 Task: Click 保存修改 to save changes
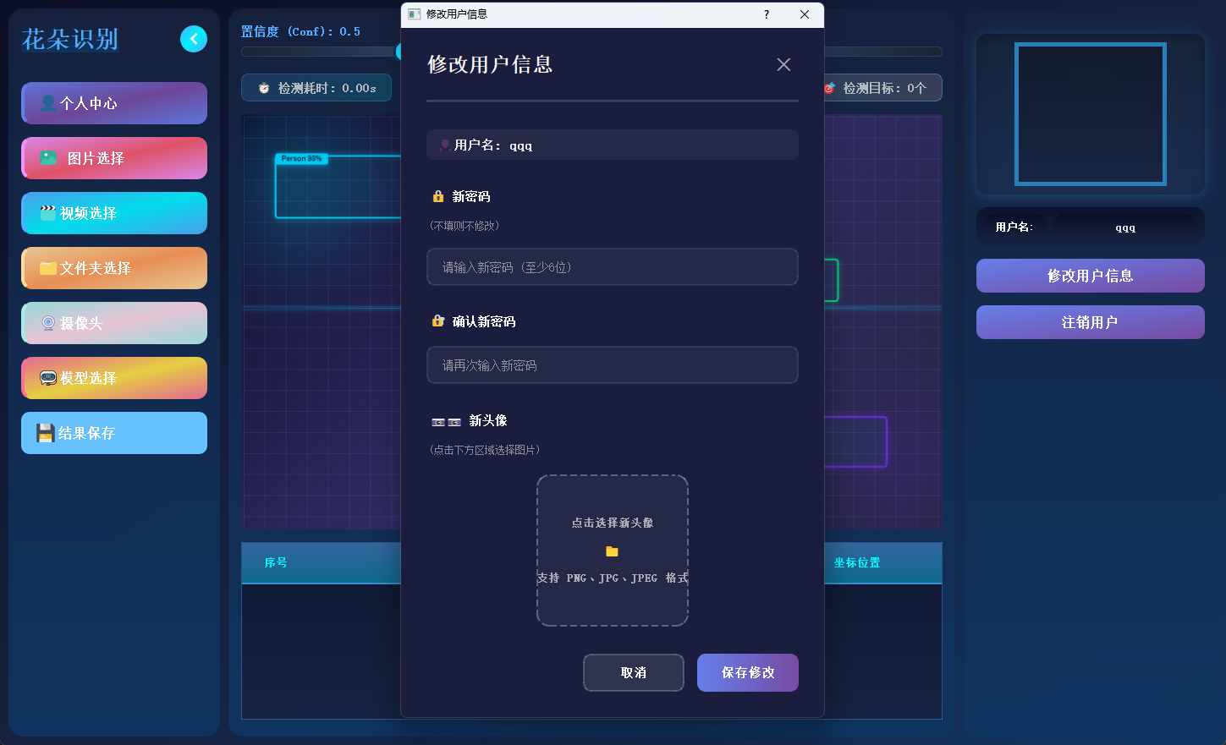pyautogui.click(x=748, y=673)
